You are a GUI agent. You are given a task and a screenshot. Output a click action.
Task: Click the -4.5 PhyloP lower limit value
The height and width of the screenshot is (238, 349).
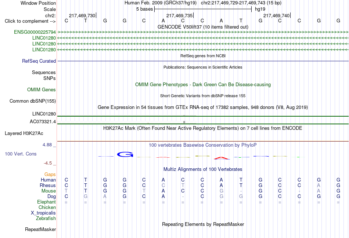(x=48, y=163)
